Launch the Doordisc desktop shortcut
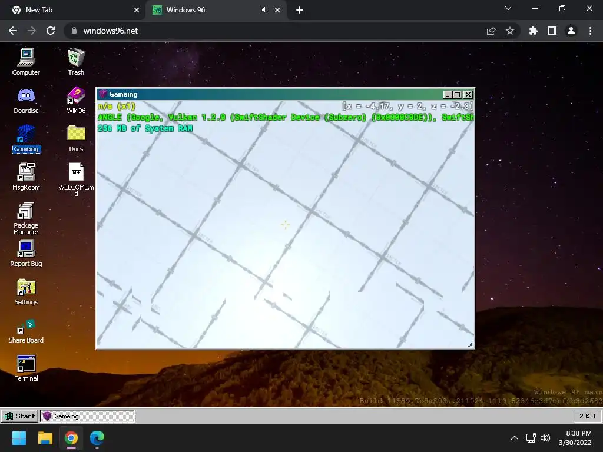Screen dimensions: 603x452 coord(26,100)
